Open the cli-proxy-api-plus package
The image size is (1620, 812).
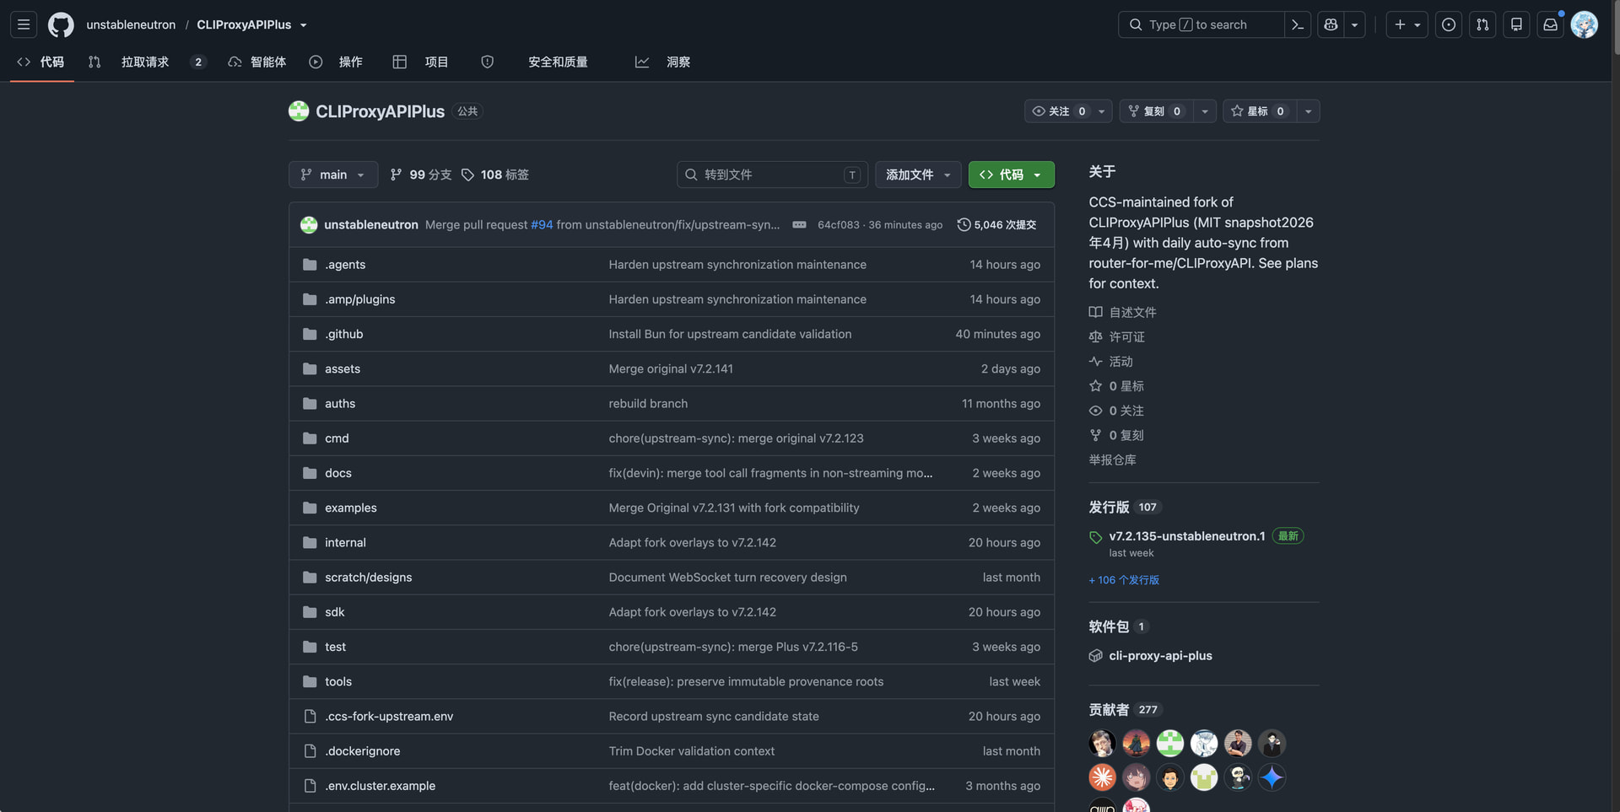(x=1160, y=655)
